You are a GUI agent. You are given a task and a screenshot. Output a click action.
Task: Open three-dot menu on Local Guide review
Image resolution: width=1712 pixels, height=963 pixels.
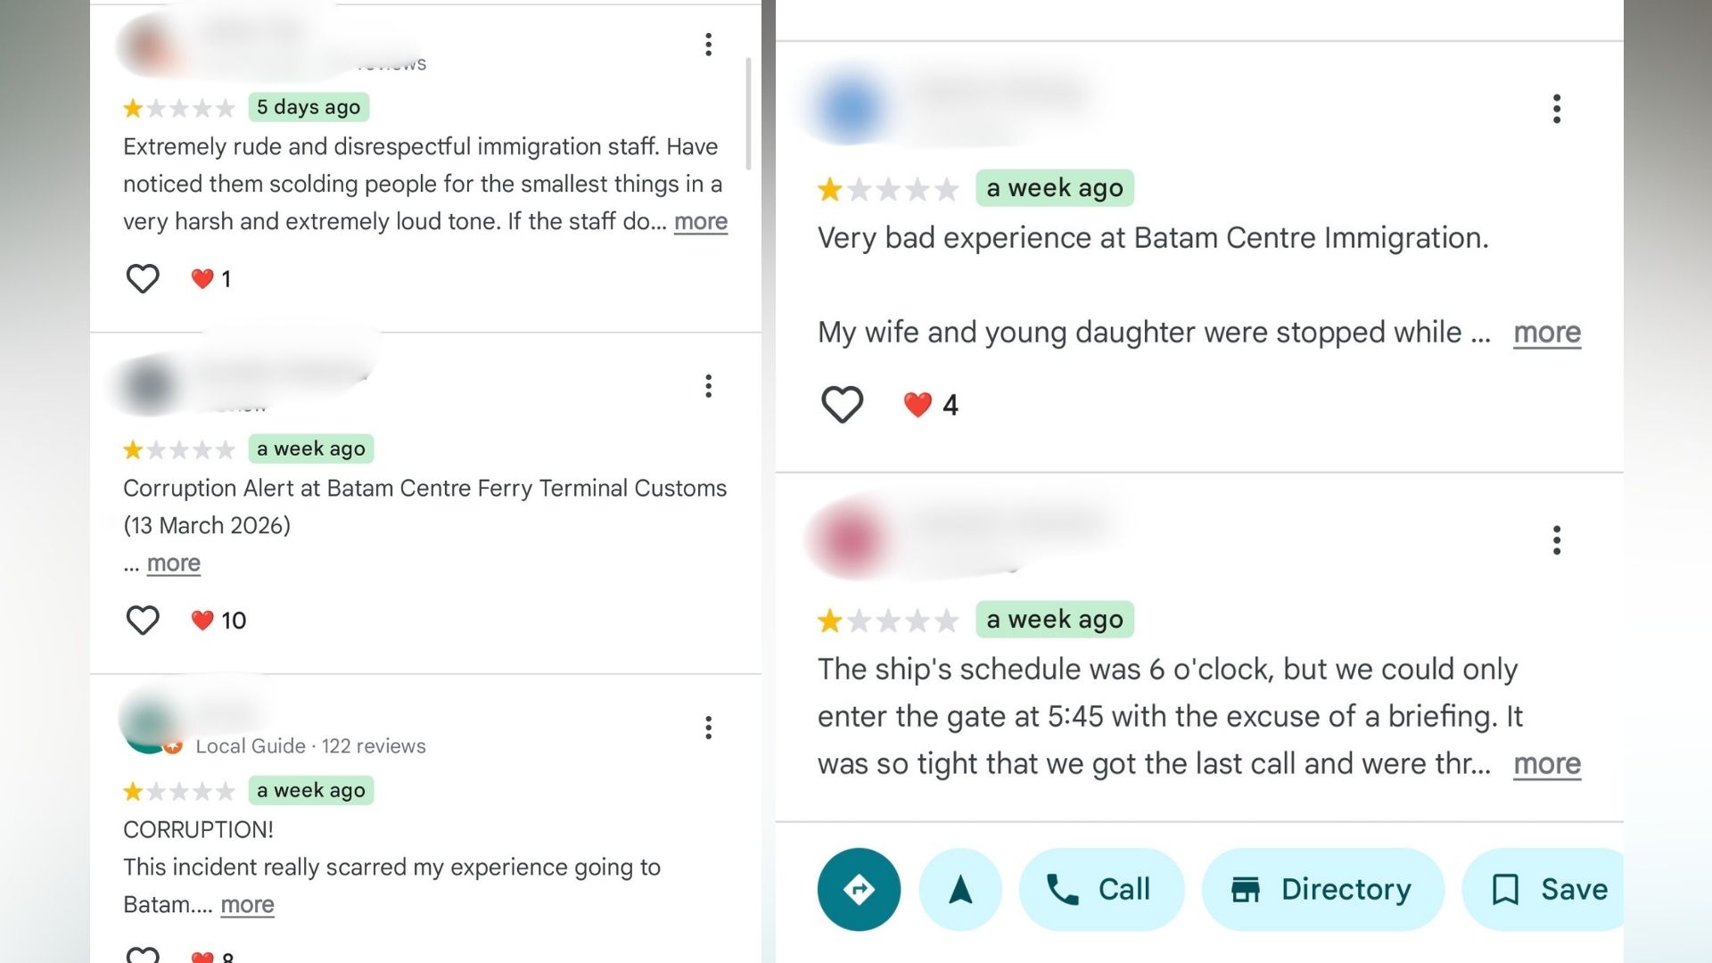coord(708,728)
